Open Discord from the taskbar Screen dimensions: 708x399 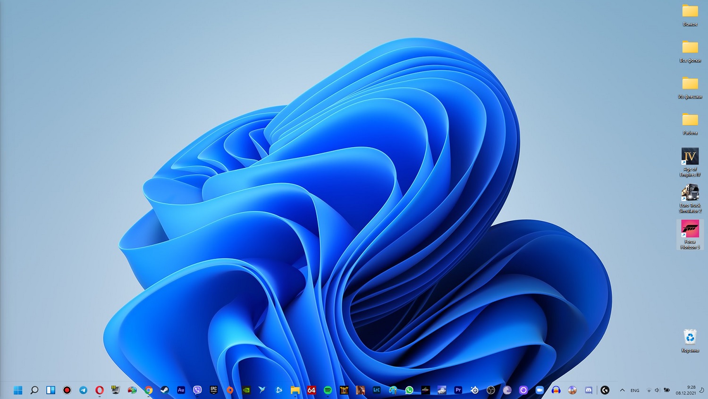click(589, 390)
